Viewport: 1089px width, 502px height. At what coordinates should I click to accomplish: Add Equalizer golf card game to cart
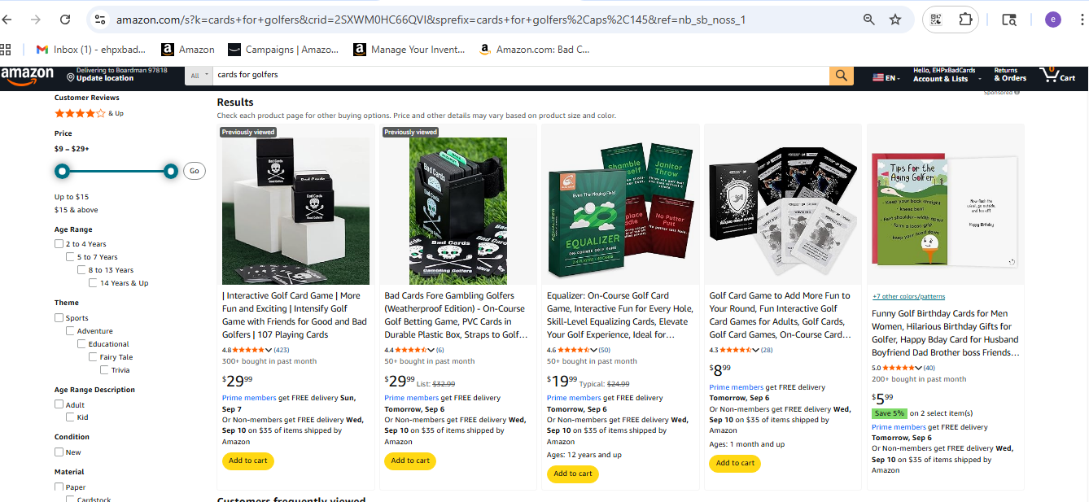[573, 474]
